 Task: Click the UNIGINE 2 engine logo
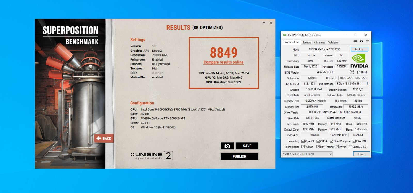pyautogui.click(x=152, y=156)
